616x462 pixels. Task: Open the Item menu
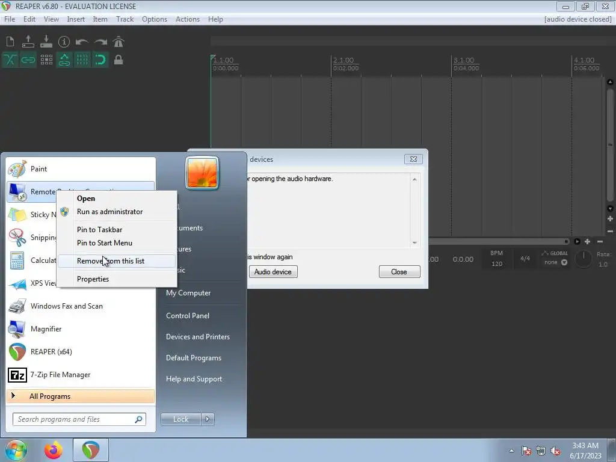tap(100, 19)
